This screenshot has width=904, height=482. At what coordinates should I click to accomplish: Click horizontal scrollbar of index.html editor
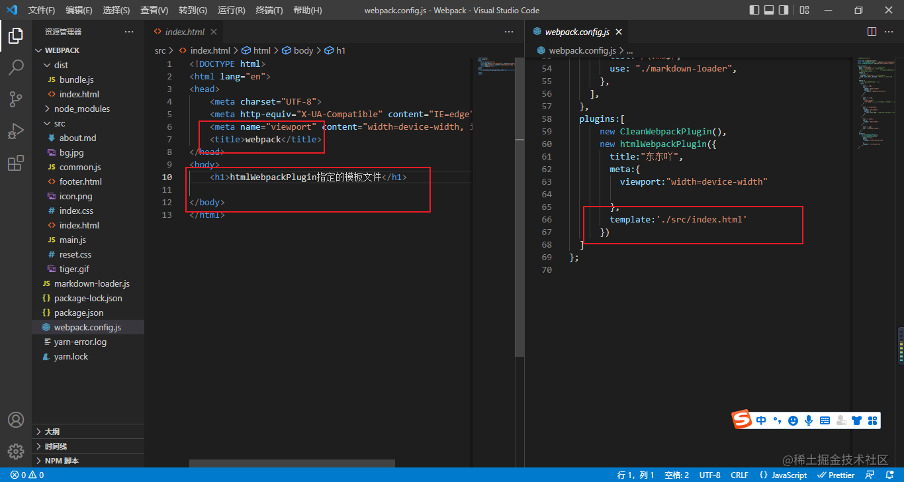[292, 463]
